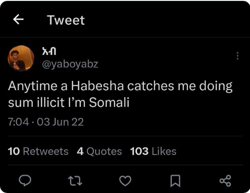Show who gave the 103 Likes
This screenshot has width=250, height=193.
click(153, 151)
